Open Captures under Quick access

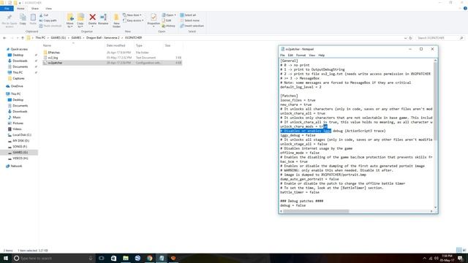(x=18, y=78)
